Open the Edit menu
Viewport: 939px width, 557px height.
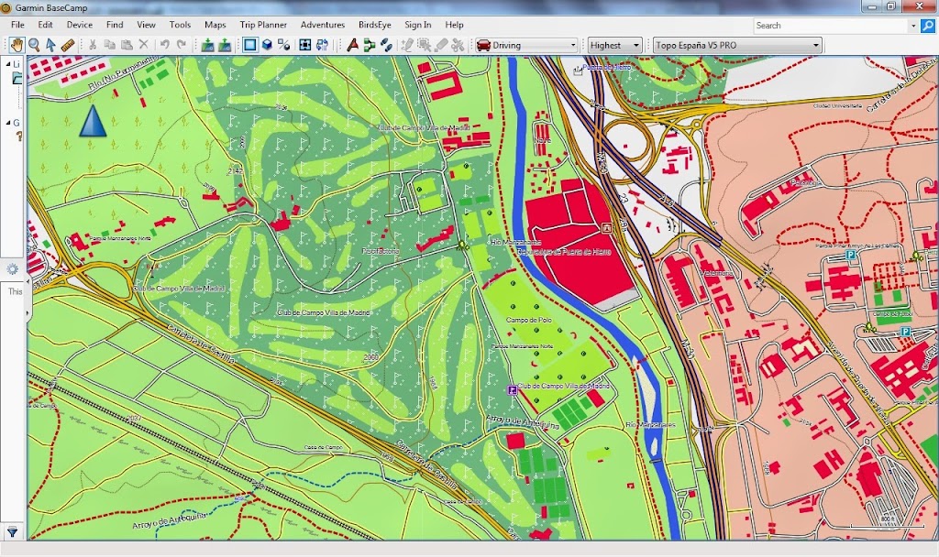(45, 25)
